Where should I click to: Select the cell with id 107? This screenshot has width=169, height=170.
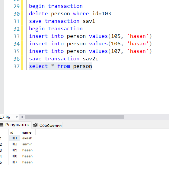click(x=14, y=162)
